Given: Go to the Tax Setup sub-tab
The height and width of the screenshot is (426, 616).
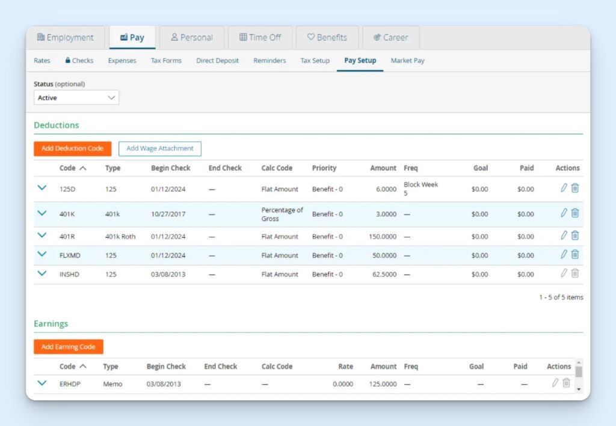Looking at the screenshot, I should coord(315,61).
